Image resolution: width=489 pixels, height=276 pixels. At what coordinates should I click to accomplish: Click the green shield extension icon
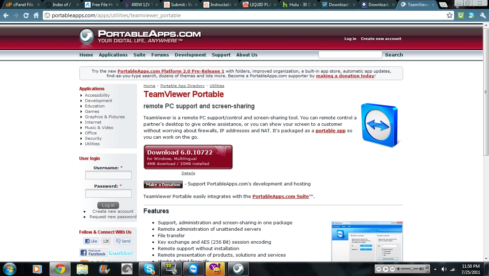[461, 15]
